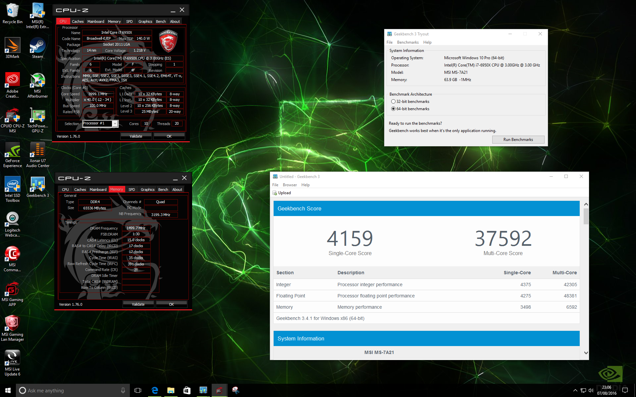Switch to Caches tab in top CPU-Z

click(x=78, y=22)
